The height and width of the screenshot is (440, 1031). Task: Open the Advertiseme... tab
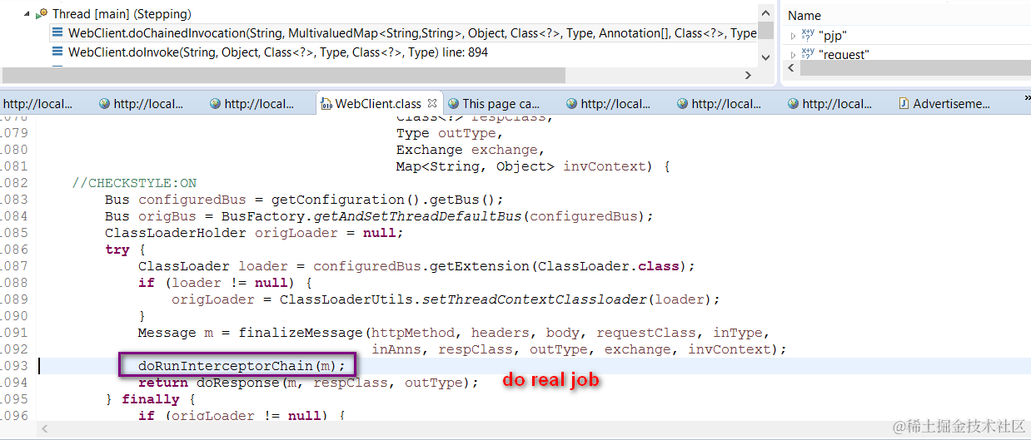coord(952,104)
